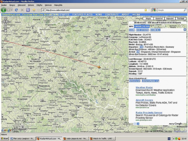Viewport: 188px width, 141px height.
Task: Click the ZOOM link for flight DLH778
Action: point(132,30)
